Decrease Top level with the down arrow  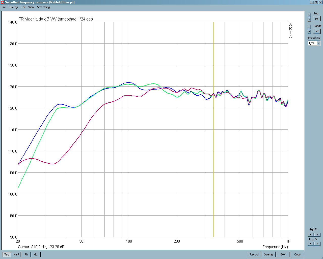309,19
